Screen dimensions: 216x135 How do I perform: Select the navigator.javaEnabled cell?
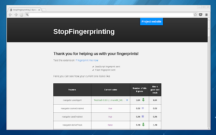(72, 117)
